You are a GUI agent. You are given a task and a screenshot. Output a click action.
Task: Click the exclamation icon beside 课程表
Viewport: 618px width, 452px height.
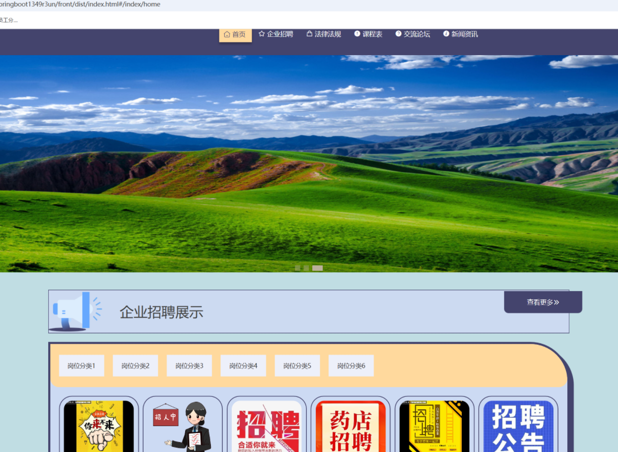tap(357, 34)
